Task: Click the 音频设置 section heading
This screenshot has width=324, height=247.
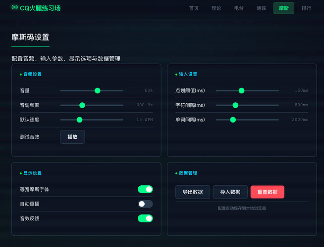Action: [32, 74]
